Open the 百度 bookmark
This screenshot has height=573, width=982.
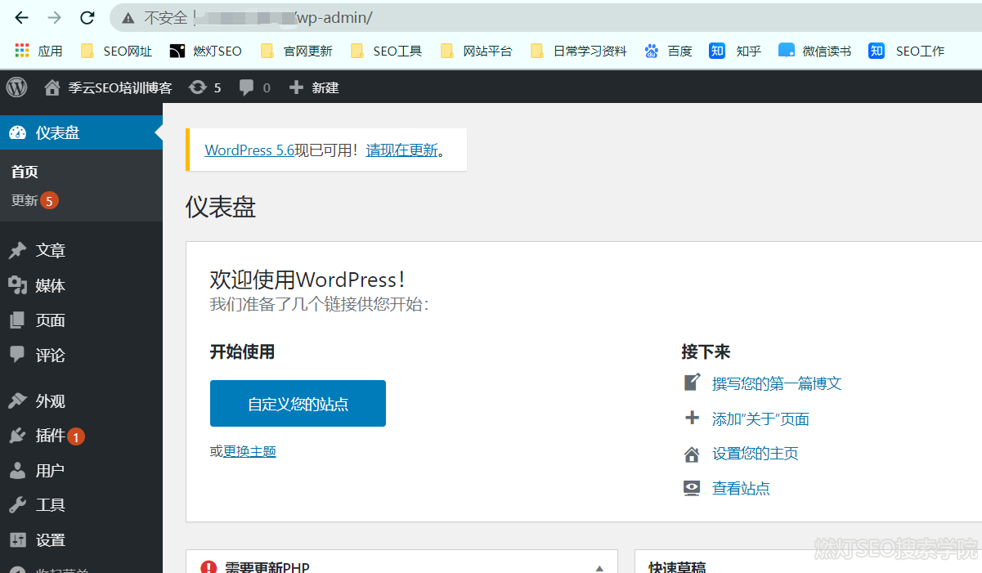pos(668,51)
